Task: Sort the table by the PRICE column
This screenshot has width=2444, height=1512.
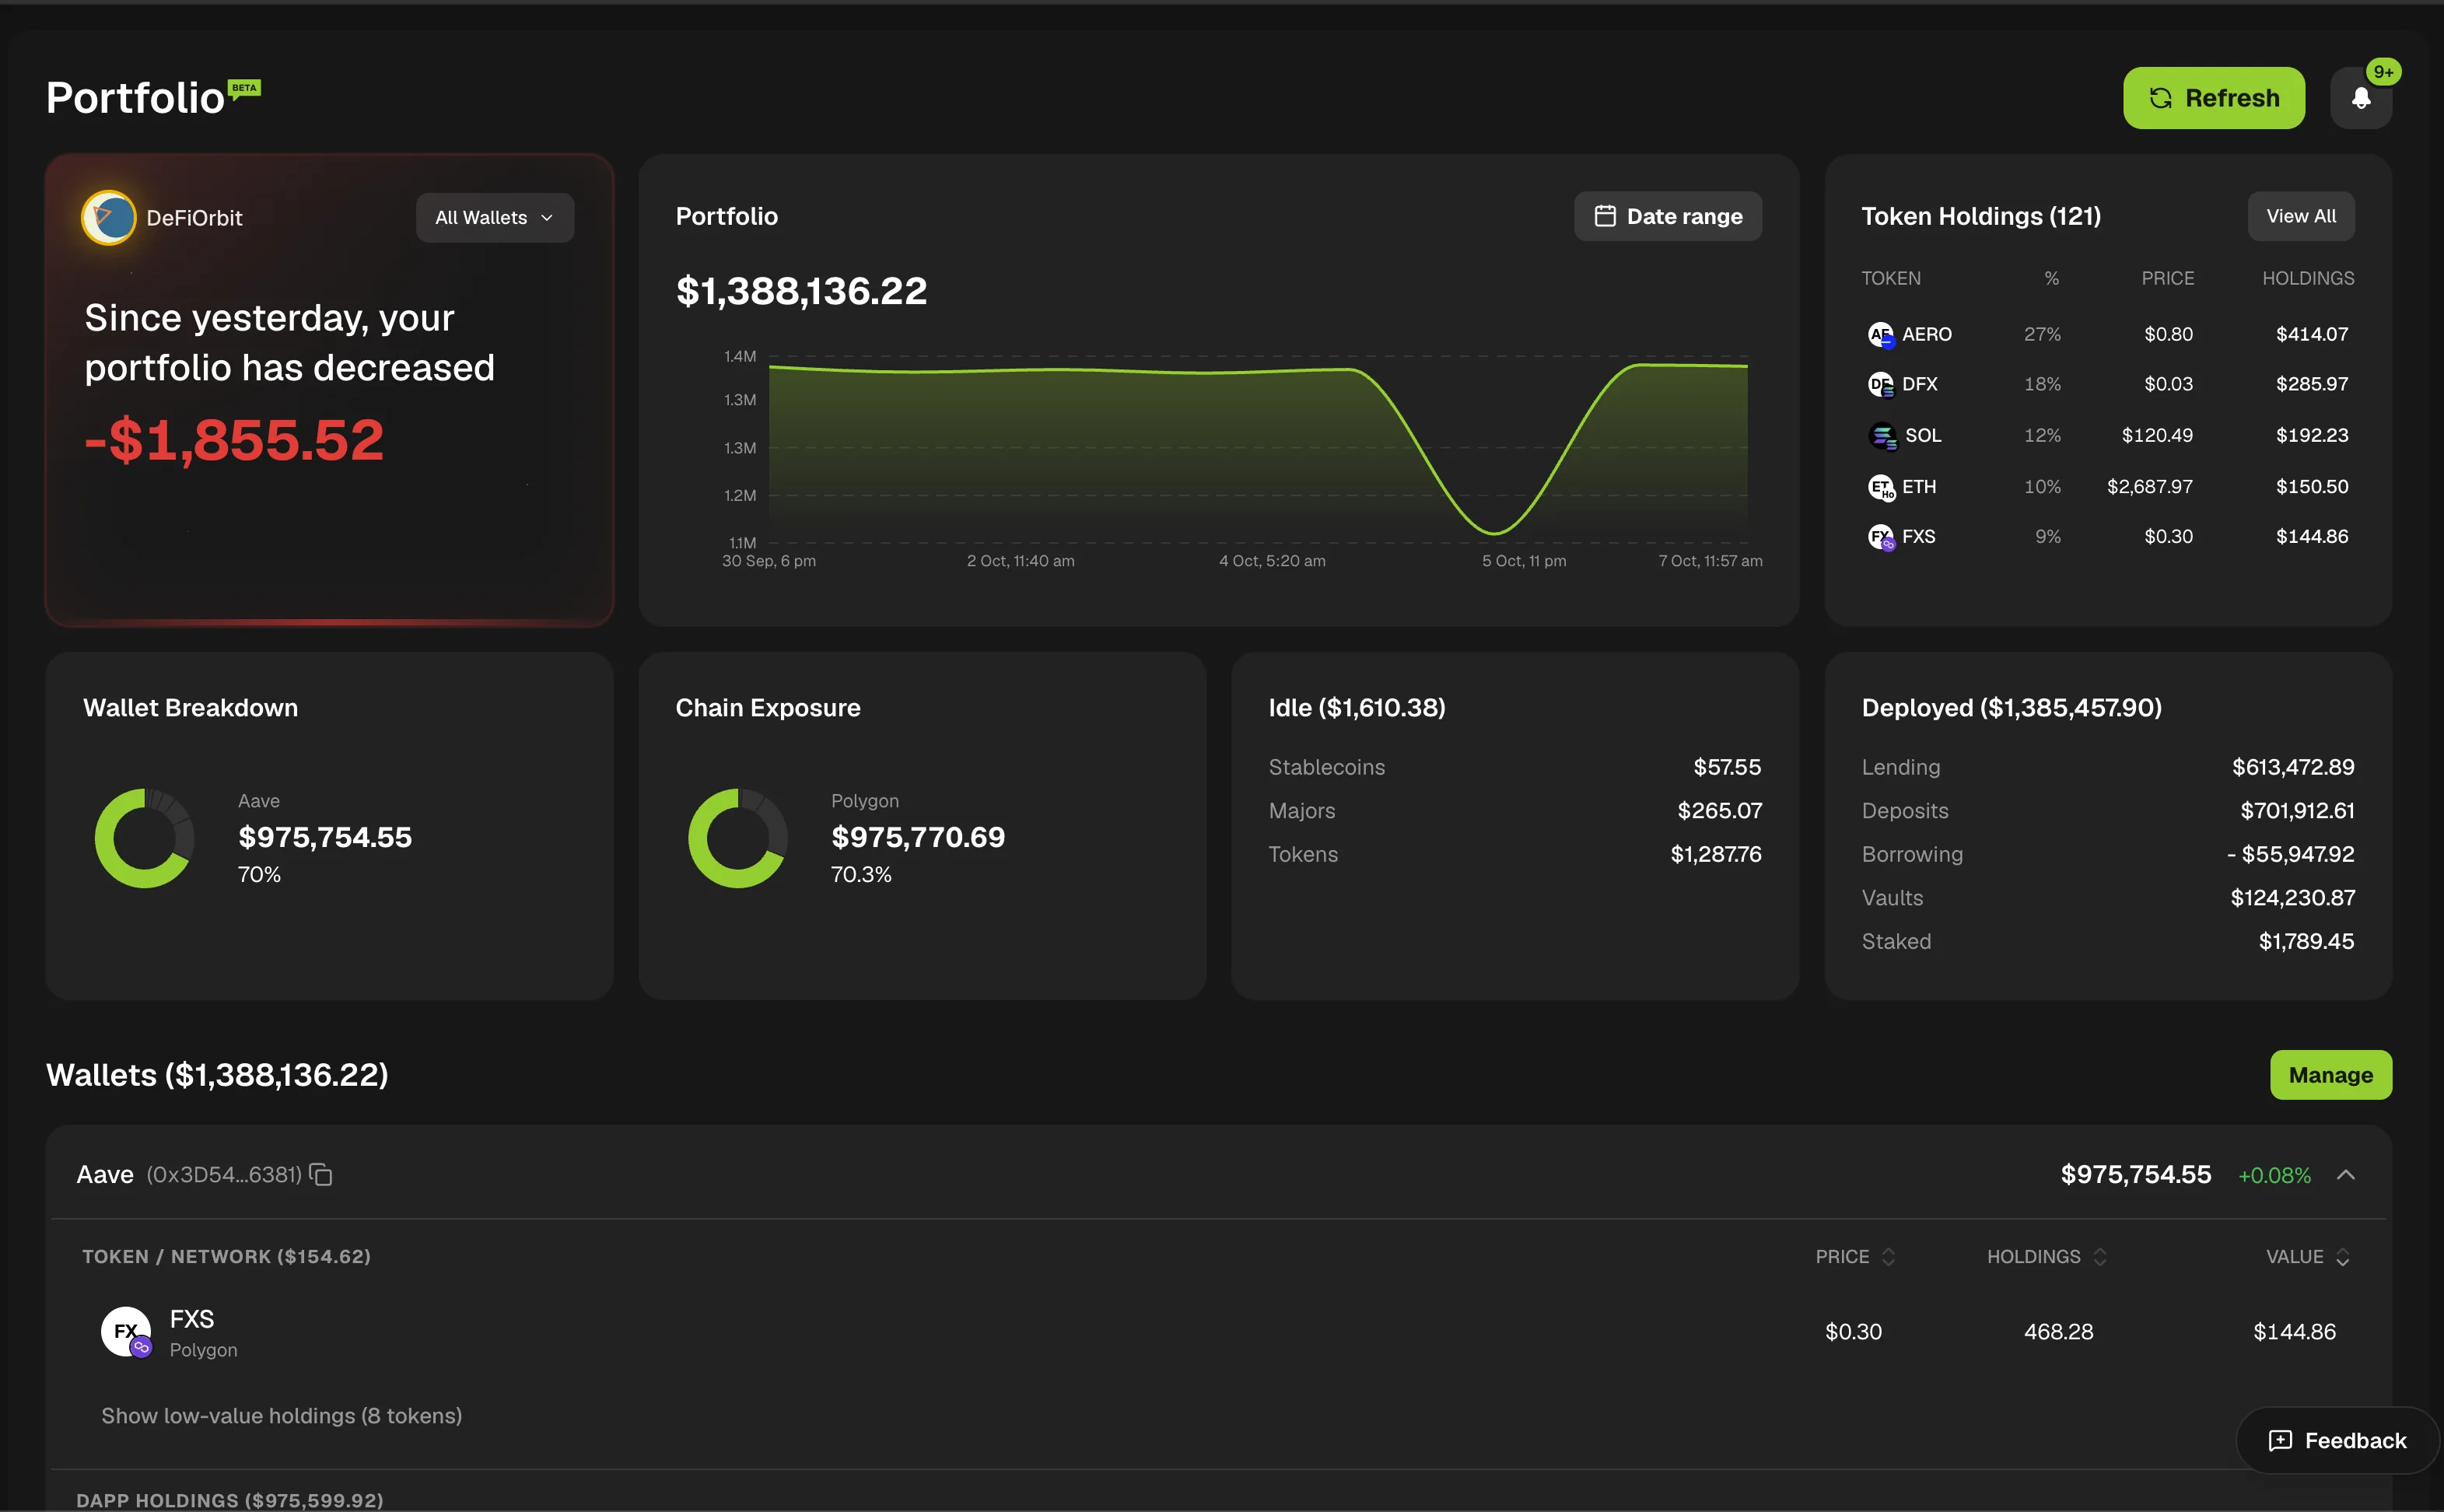Action: (1855, 1256)
